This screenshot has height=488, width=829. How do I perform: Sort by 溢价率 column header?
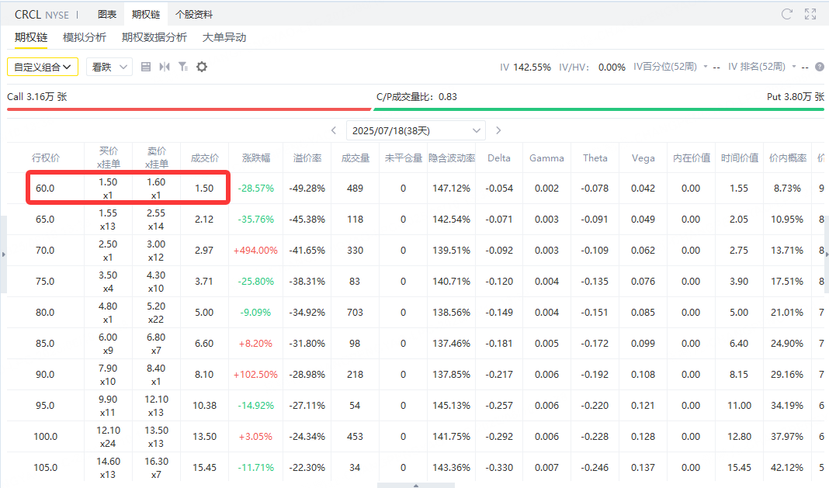(x=307, y=157)
